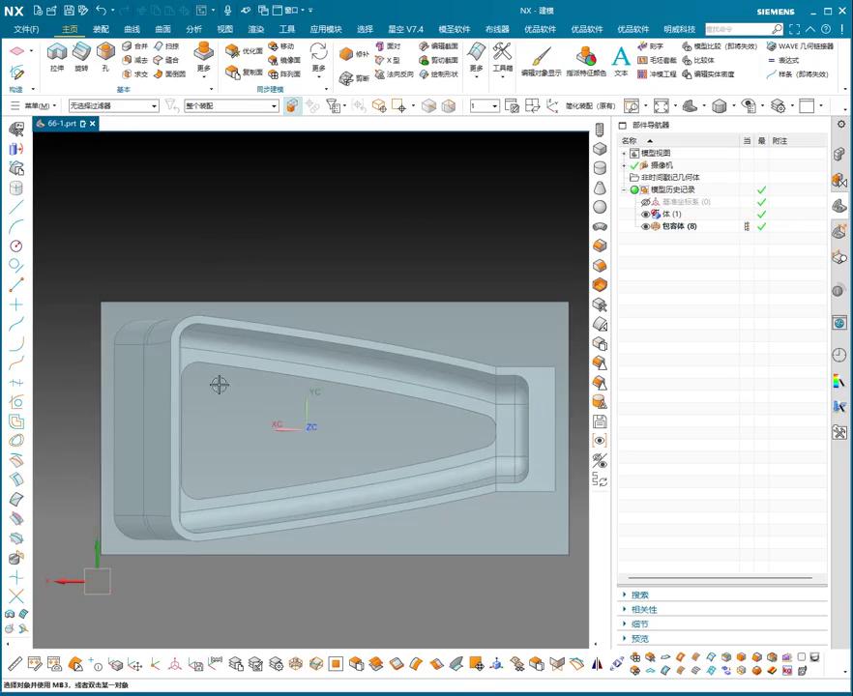This screenshot has height=696, width=853.
Task: Expand the 模型视图 tree node
Action: (x=625, y=154)
